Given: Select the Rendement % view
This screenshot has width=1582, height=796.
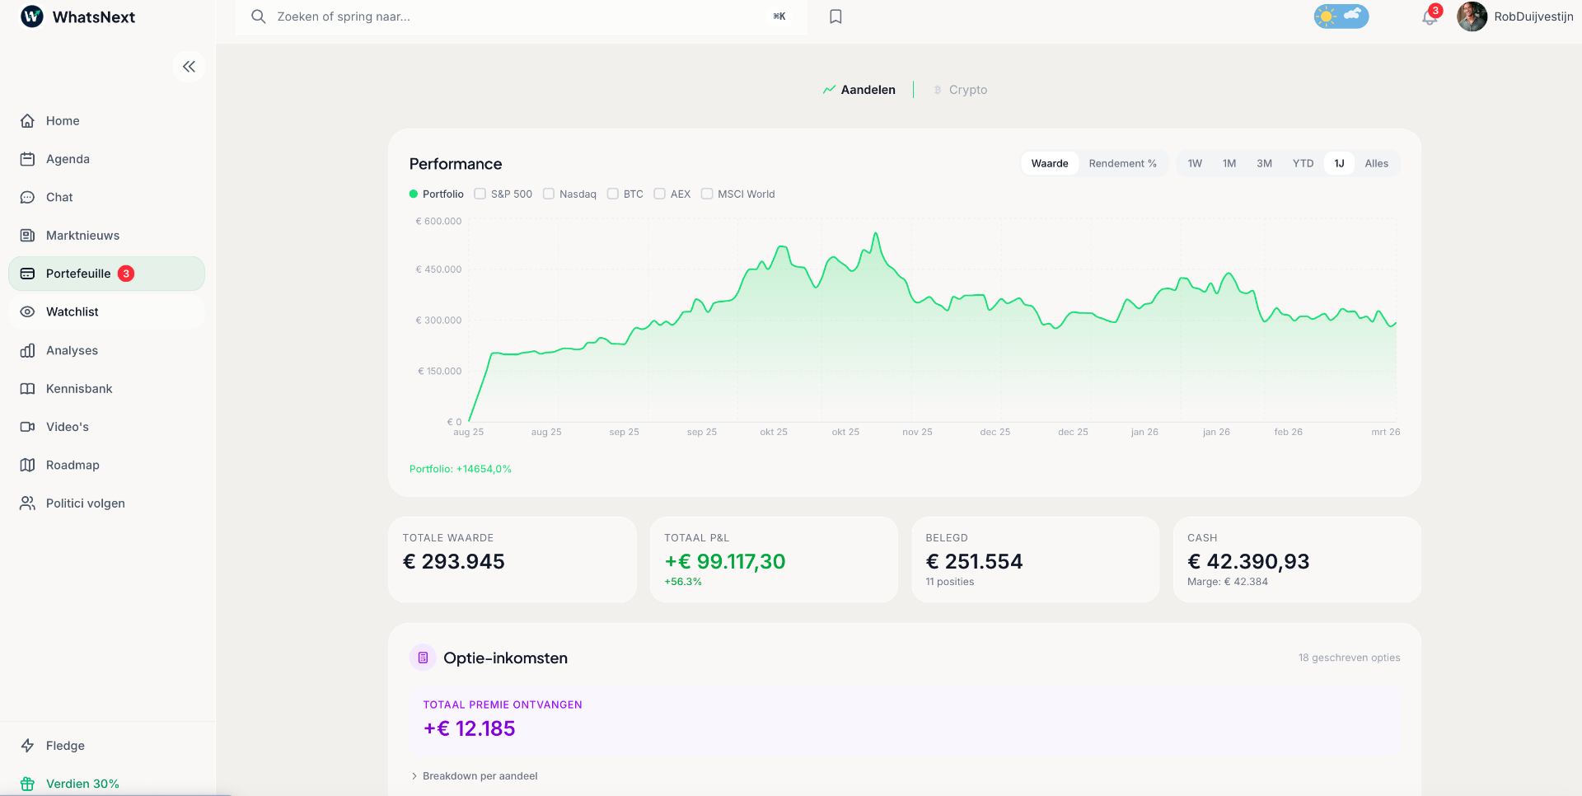Looking at the screenshot, I should 1123,163.
